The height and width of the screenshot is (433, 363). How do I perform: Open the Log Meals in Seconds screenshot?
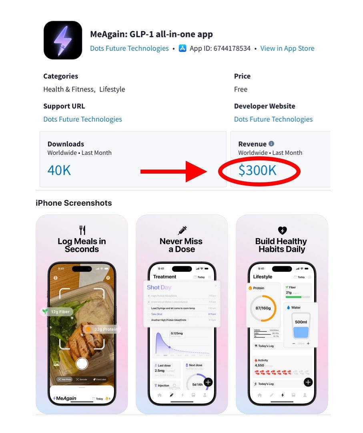[82, 314]
